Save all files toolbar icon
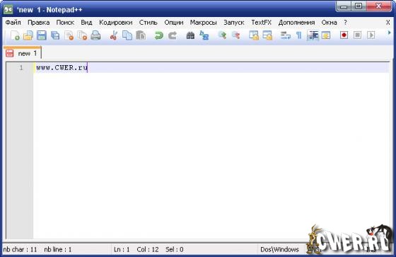This screenshot has height=257, width=396. tap(55, 35)
